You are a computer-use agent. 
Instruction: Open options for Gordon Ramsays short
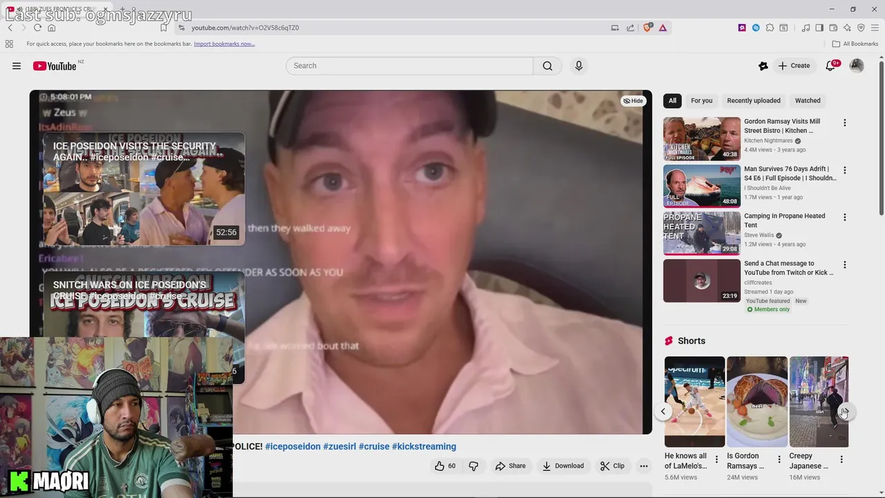(779, 459)
